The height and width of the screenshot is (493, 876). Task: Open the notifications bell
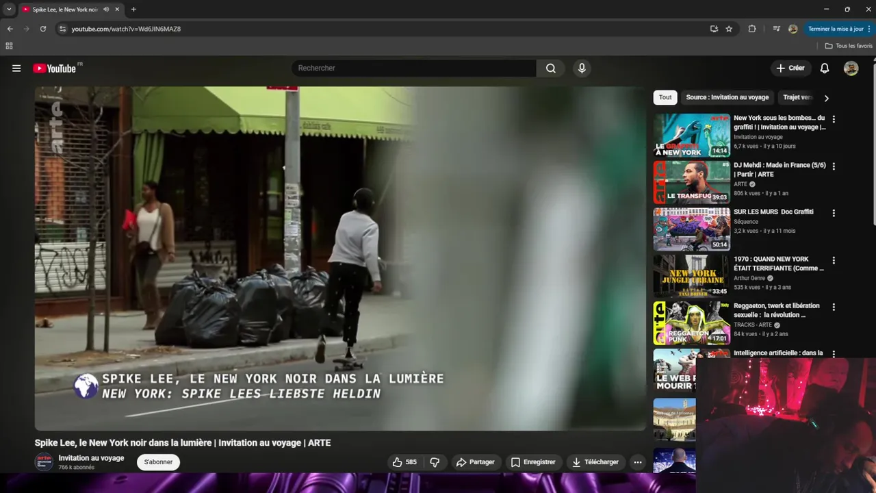coord(825,68)
